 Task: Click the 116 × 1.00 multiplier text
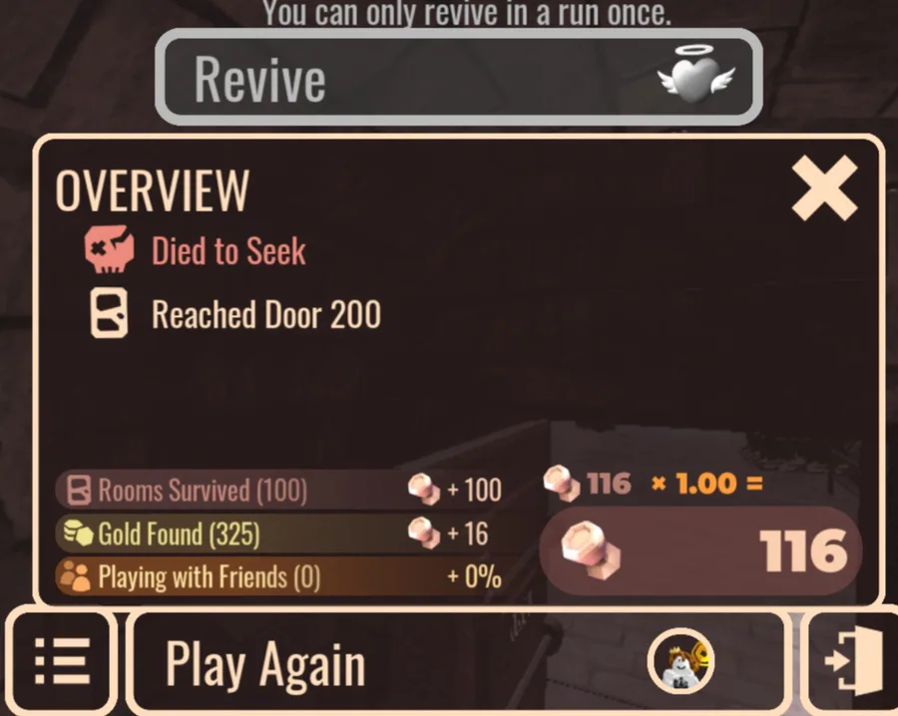pyautogui.click(x=674, y=484)
